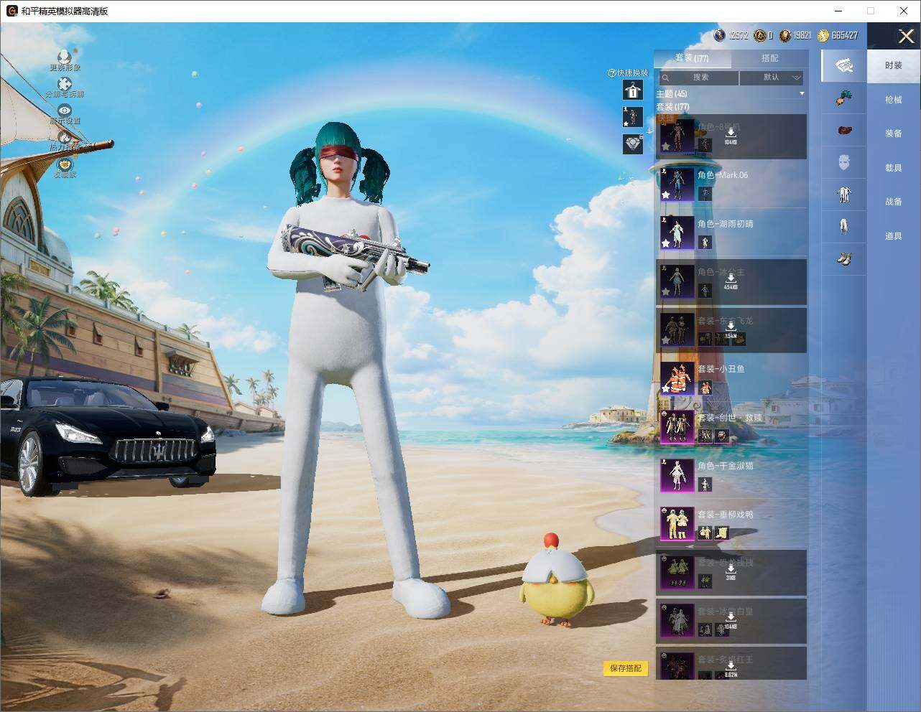
Task: Open the 载具 vehicles section
Action: [894, 168]
